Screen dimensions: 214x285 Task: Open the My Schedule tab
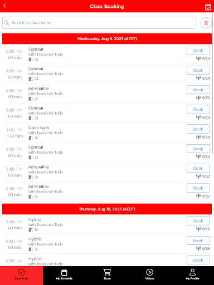(x=64, y=274)
